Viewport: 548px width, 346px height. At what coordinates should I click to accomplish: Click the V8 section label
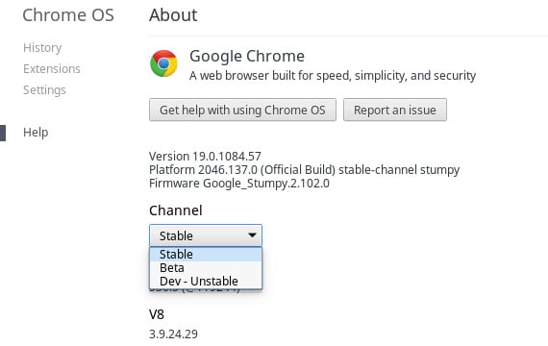[156, 314]
